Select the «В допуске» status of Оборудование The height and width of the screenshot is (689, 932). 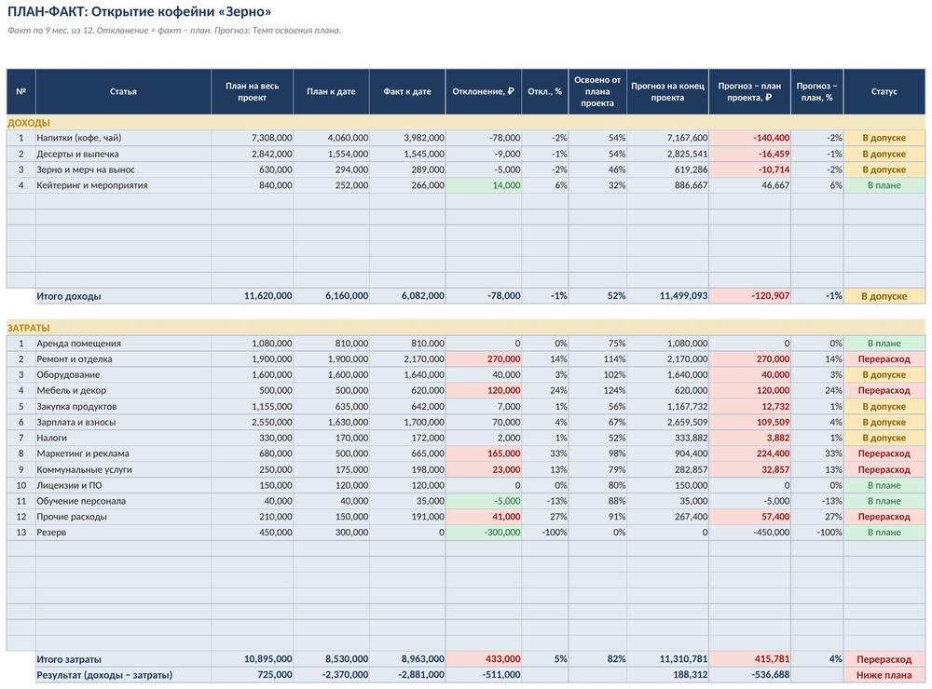[884, 375]
